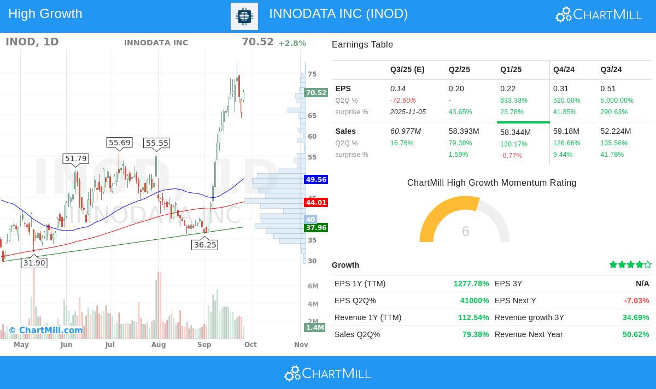
Task: Click the 290.63% EPS surprise value
Action: click(614, 112)
